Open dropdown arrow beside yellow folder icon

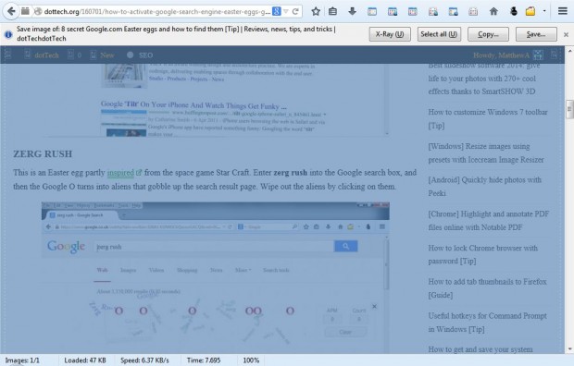click(544, 11)
